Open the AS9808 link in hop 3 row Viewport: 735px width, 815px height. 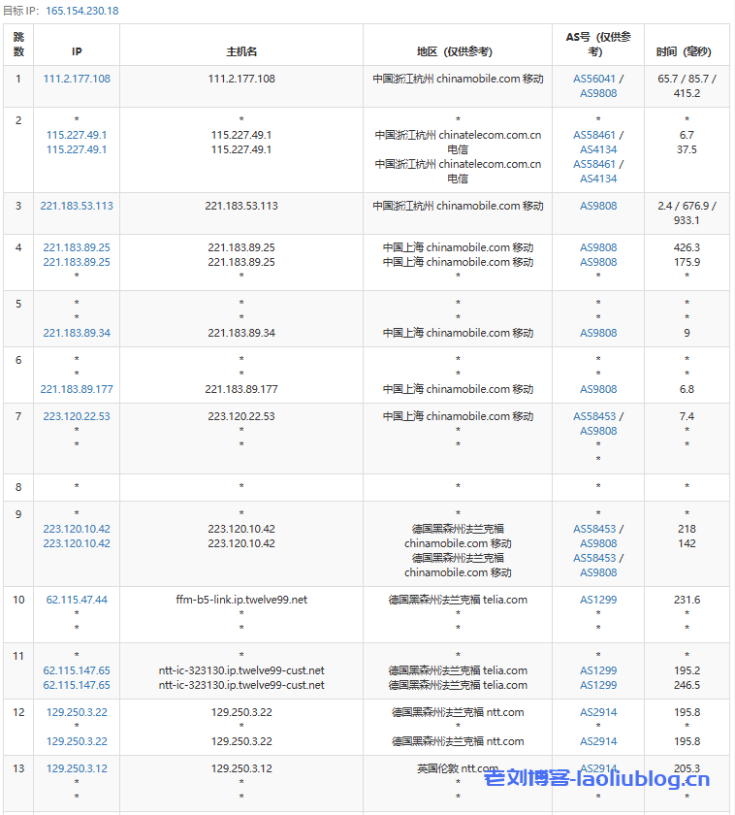(x=598, y=206)
